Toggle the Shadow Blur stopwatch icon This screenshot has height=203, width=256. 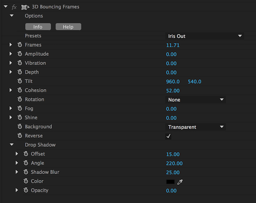click(x=26, y=172)
